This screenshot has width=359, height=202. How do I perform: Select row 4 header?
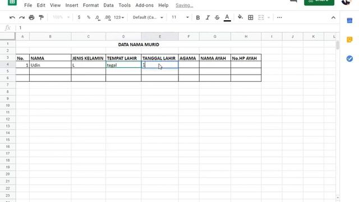click(x=7, y=65)
